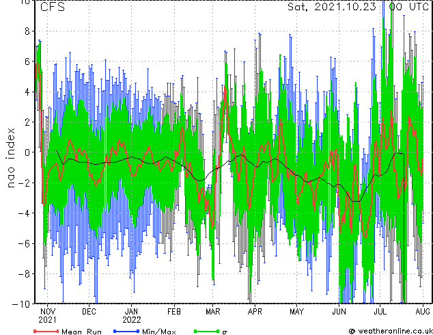Image resolution: width=433 pixels, height=335 pixels.
Task: Click the FEB axis label
Action: (x=174, y=312)
